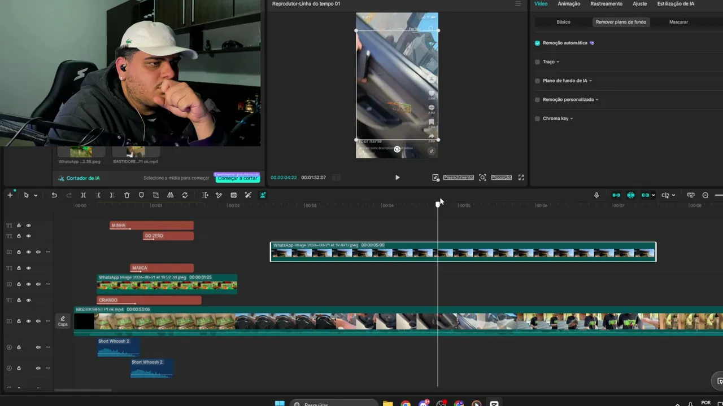The width and height of the screenshot is (723, 406).
Task: Click the Começar a cortar button
Action: coord(237,178)
